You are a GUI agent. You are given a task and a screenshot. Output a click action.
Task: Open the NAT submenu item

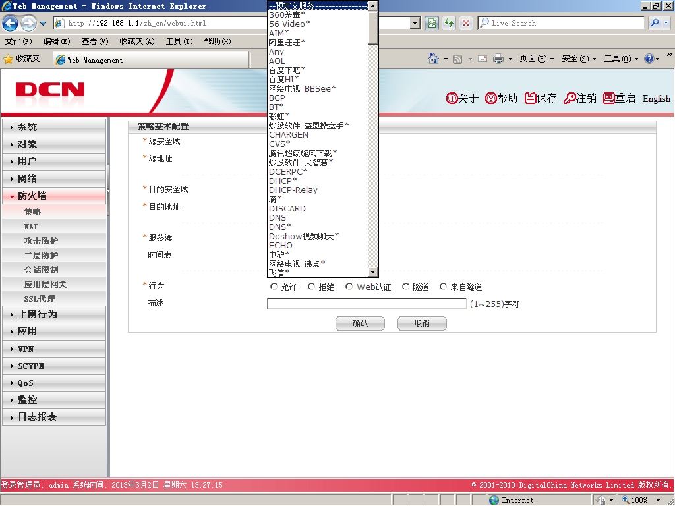click(x=54, y=227)
